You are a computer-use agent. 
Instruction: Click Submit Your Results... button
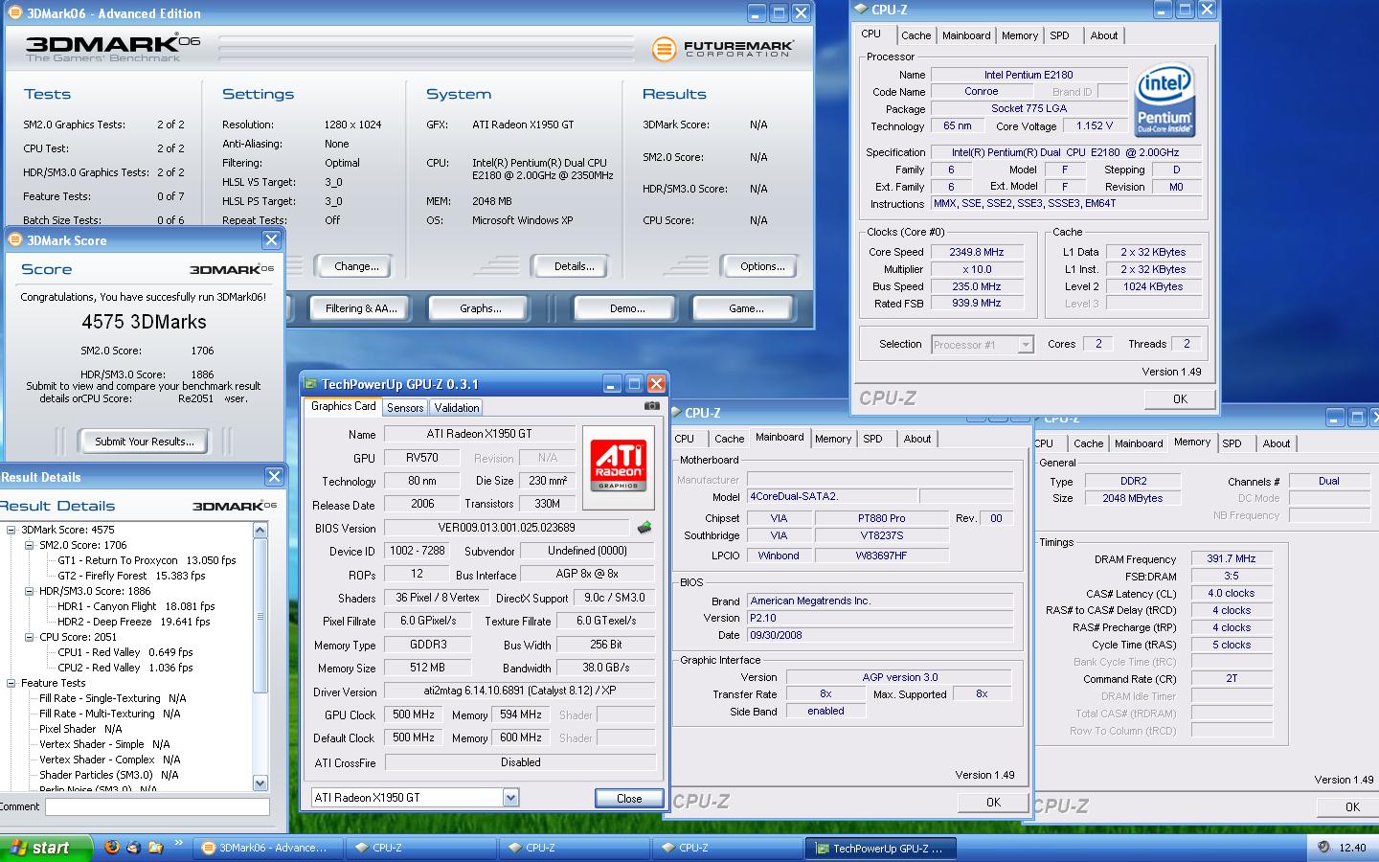144,442
